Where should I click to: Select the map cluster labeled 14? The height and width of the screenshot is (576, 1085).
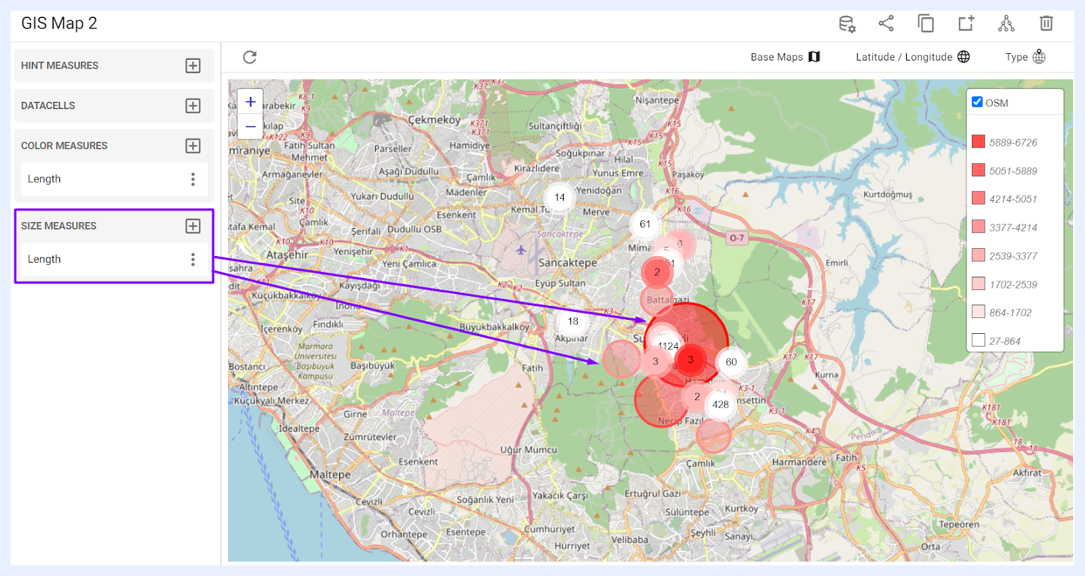coord(560,198)
